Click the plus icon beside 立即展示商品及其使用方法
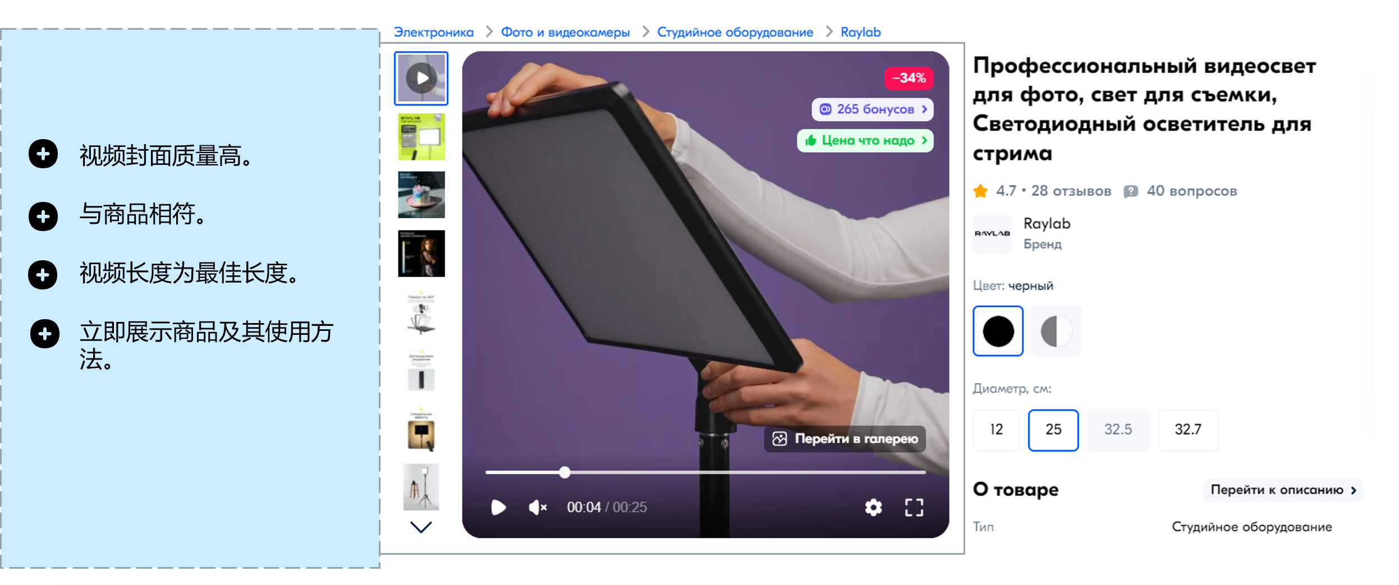This screenshot has height=585, width=1399. click(44, 334)
